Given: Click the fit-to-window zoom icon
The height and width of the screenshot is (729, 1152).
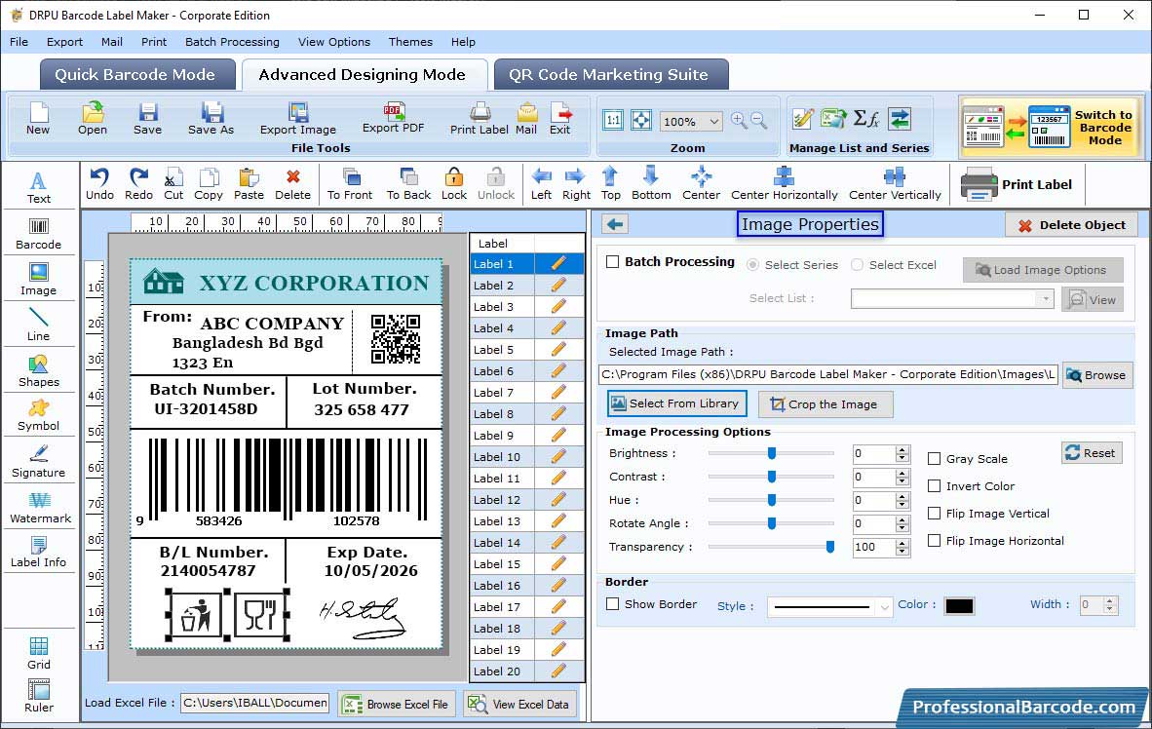Looking at the screenshot, I should pyautogui.click(x=641, y=120).
